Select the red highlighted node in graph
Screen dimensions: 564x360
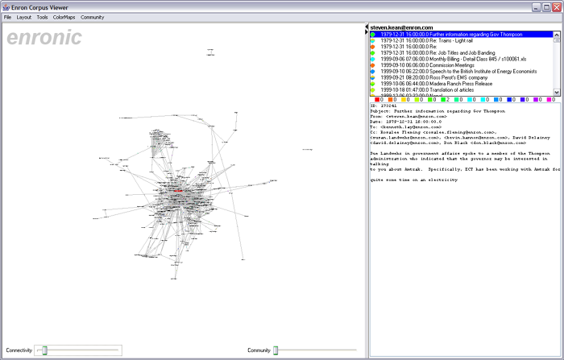pyautogui.click(x=178, y=191)
